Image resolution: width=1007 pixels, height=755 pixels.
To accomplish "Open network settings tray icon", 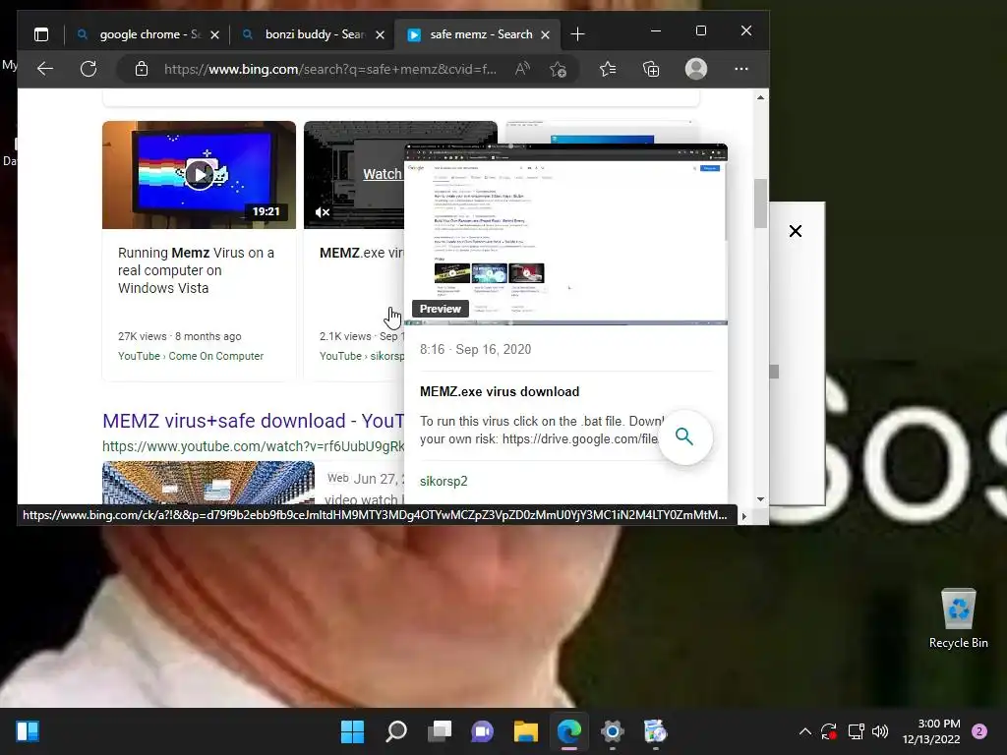I will [857, 731].
